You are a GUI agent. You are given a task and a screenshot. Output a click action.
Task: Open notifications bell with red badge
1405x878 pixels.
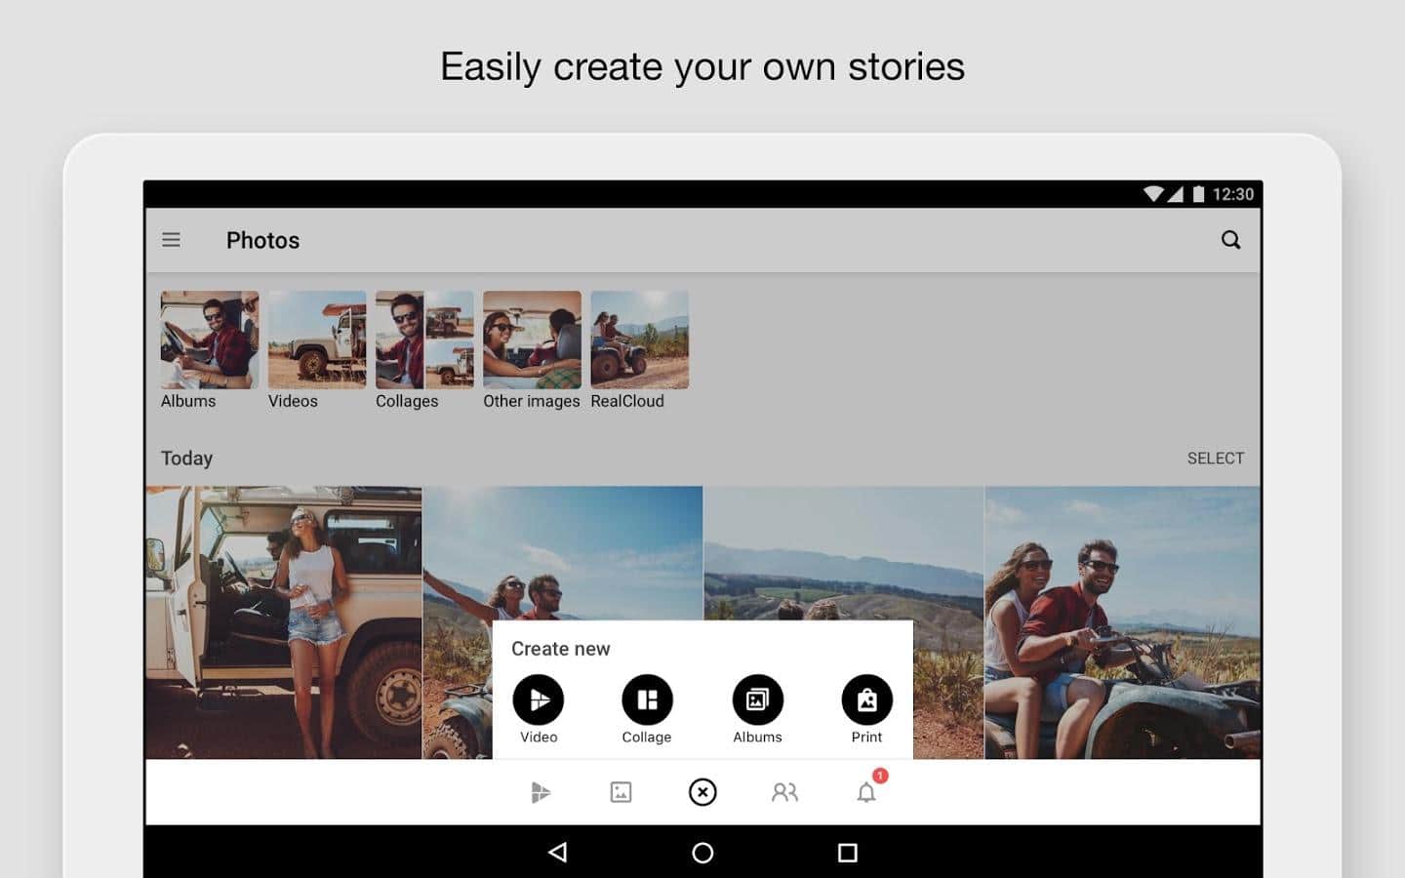tap(866, 792)
